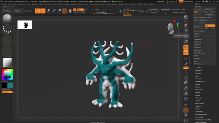Open the Document menu

click(x=22, y=4)
